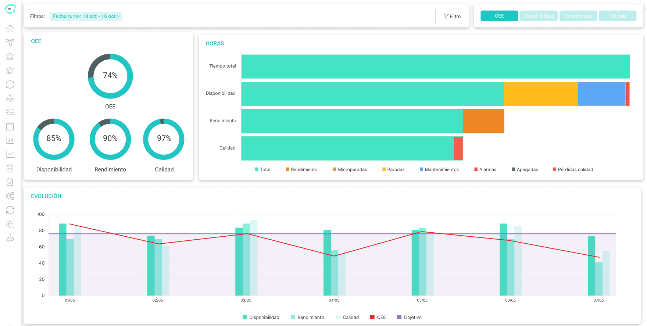Screen dimensions: 647x326
Task: Switch to the Disponibilidad tab
Action: (539, 16)
